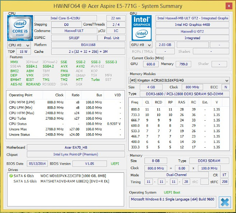This screenshot has width=236, height=213.
Task: Click the Dual-Channel mode field
Action: (176, 175)
